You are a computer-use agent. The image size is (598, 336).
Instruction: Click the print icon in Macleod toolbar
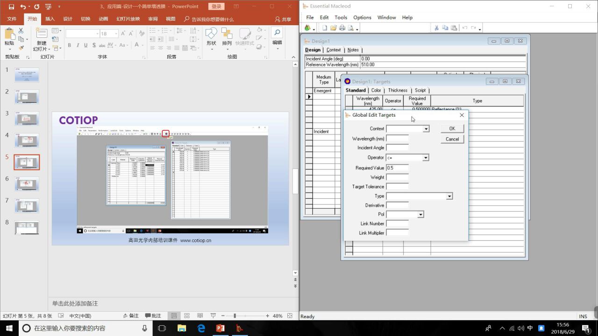(x=342, y=28)
